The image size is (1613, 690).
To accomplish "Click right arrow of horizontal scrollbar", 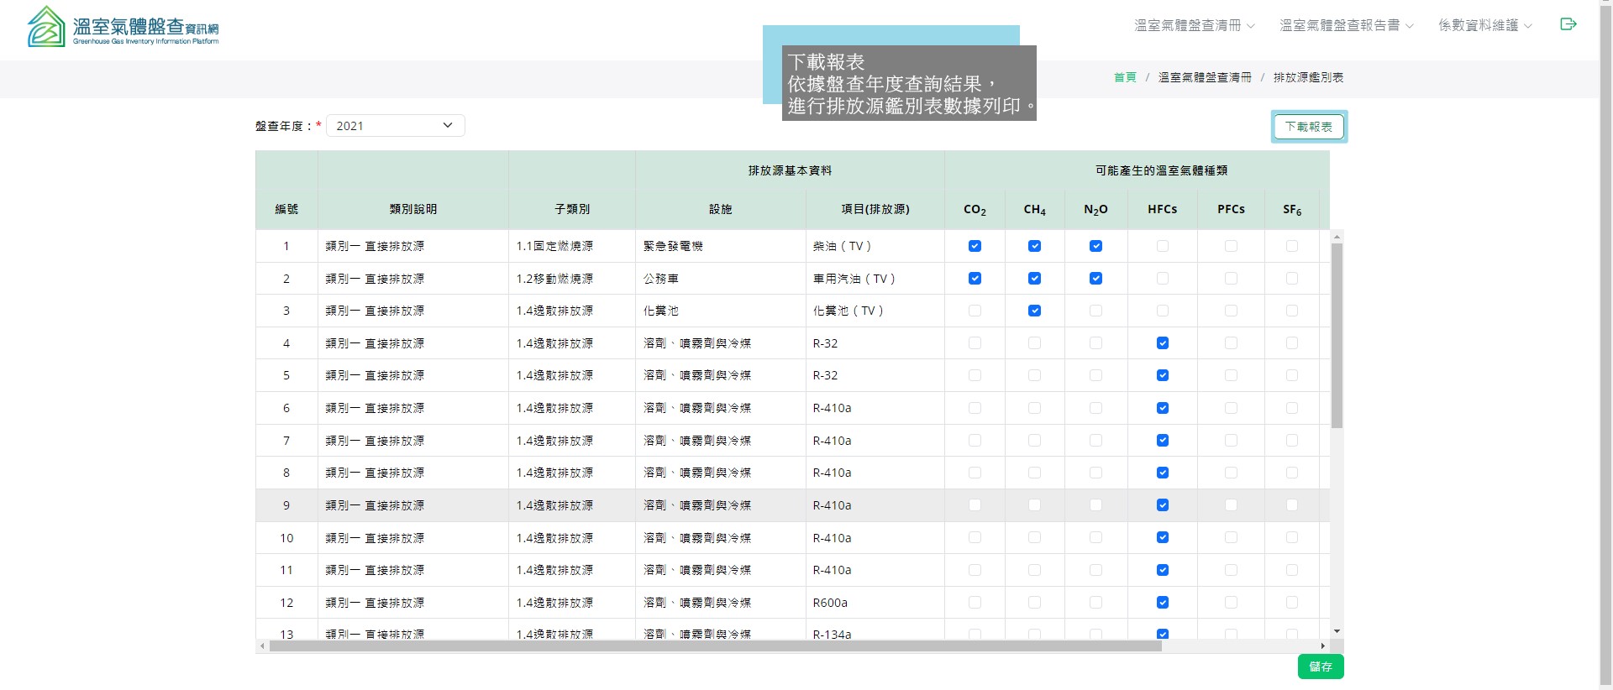I will [x=1323, y=646].
